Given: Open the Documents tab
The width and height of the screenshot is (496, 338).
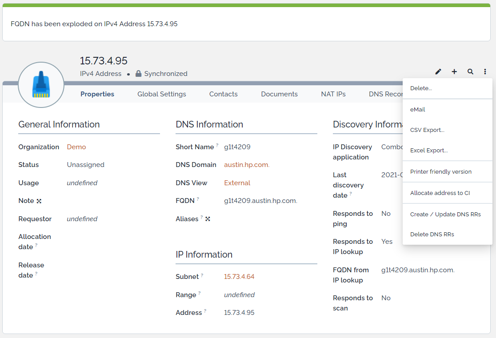Looking at the screenshot, I should [279, 94].
